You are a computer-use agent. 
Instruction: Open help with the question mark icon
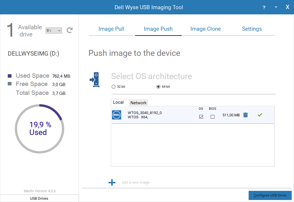[264, 7]
